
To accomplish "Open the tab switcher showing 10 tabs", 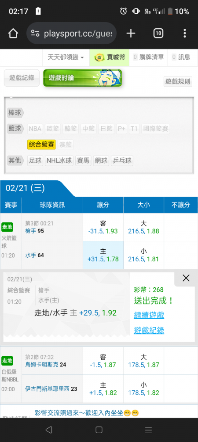I will click(158, 33).
